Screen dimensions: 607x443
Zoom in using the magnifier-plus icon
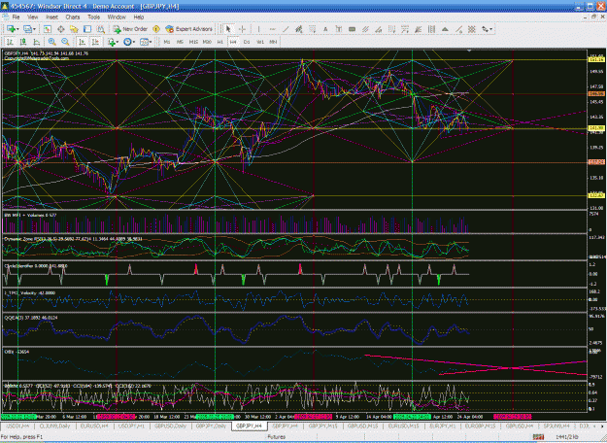click(51, 42)
